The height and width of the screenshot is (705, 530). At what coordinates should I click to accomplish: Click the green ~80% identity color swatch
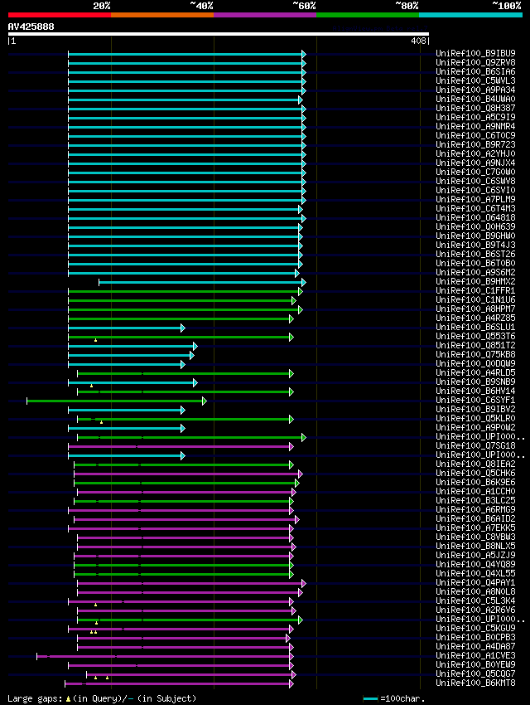click(x=368, y=15)
